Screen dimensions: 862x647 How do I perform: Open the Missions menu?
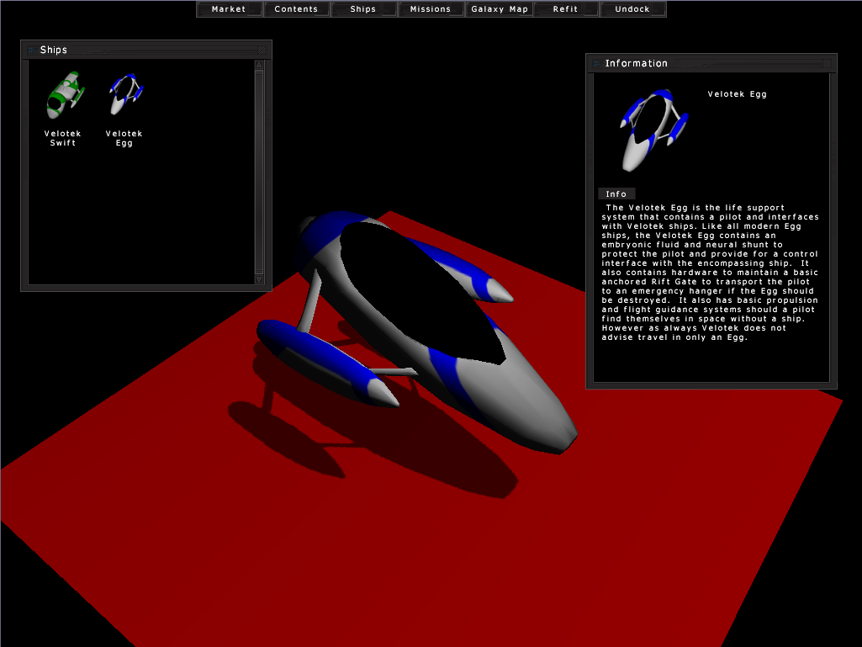(431, 9)
